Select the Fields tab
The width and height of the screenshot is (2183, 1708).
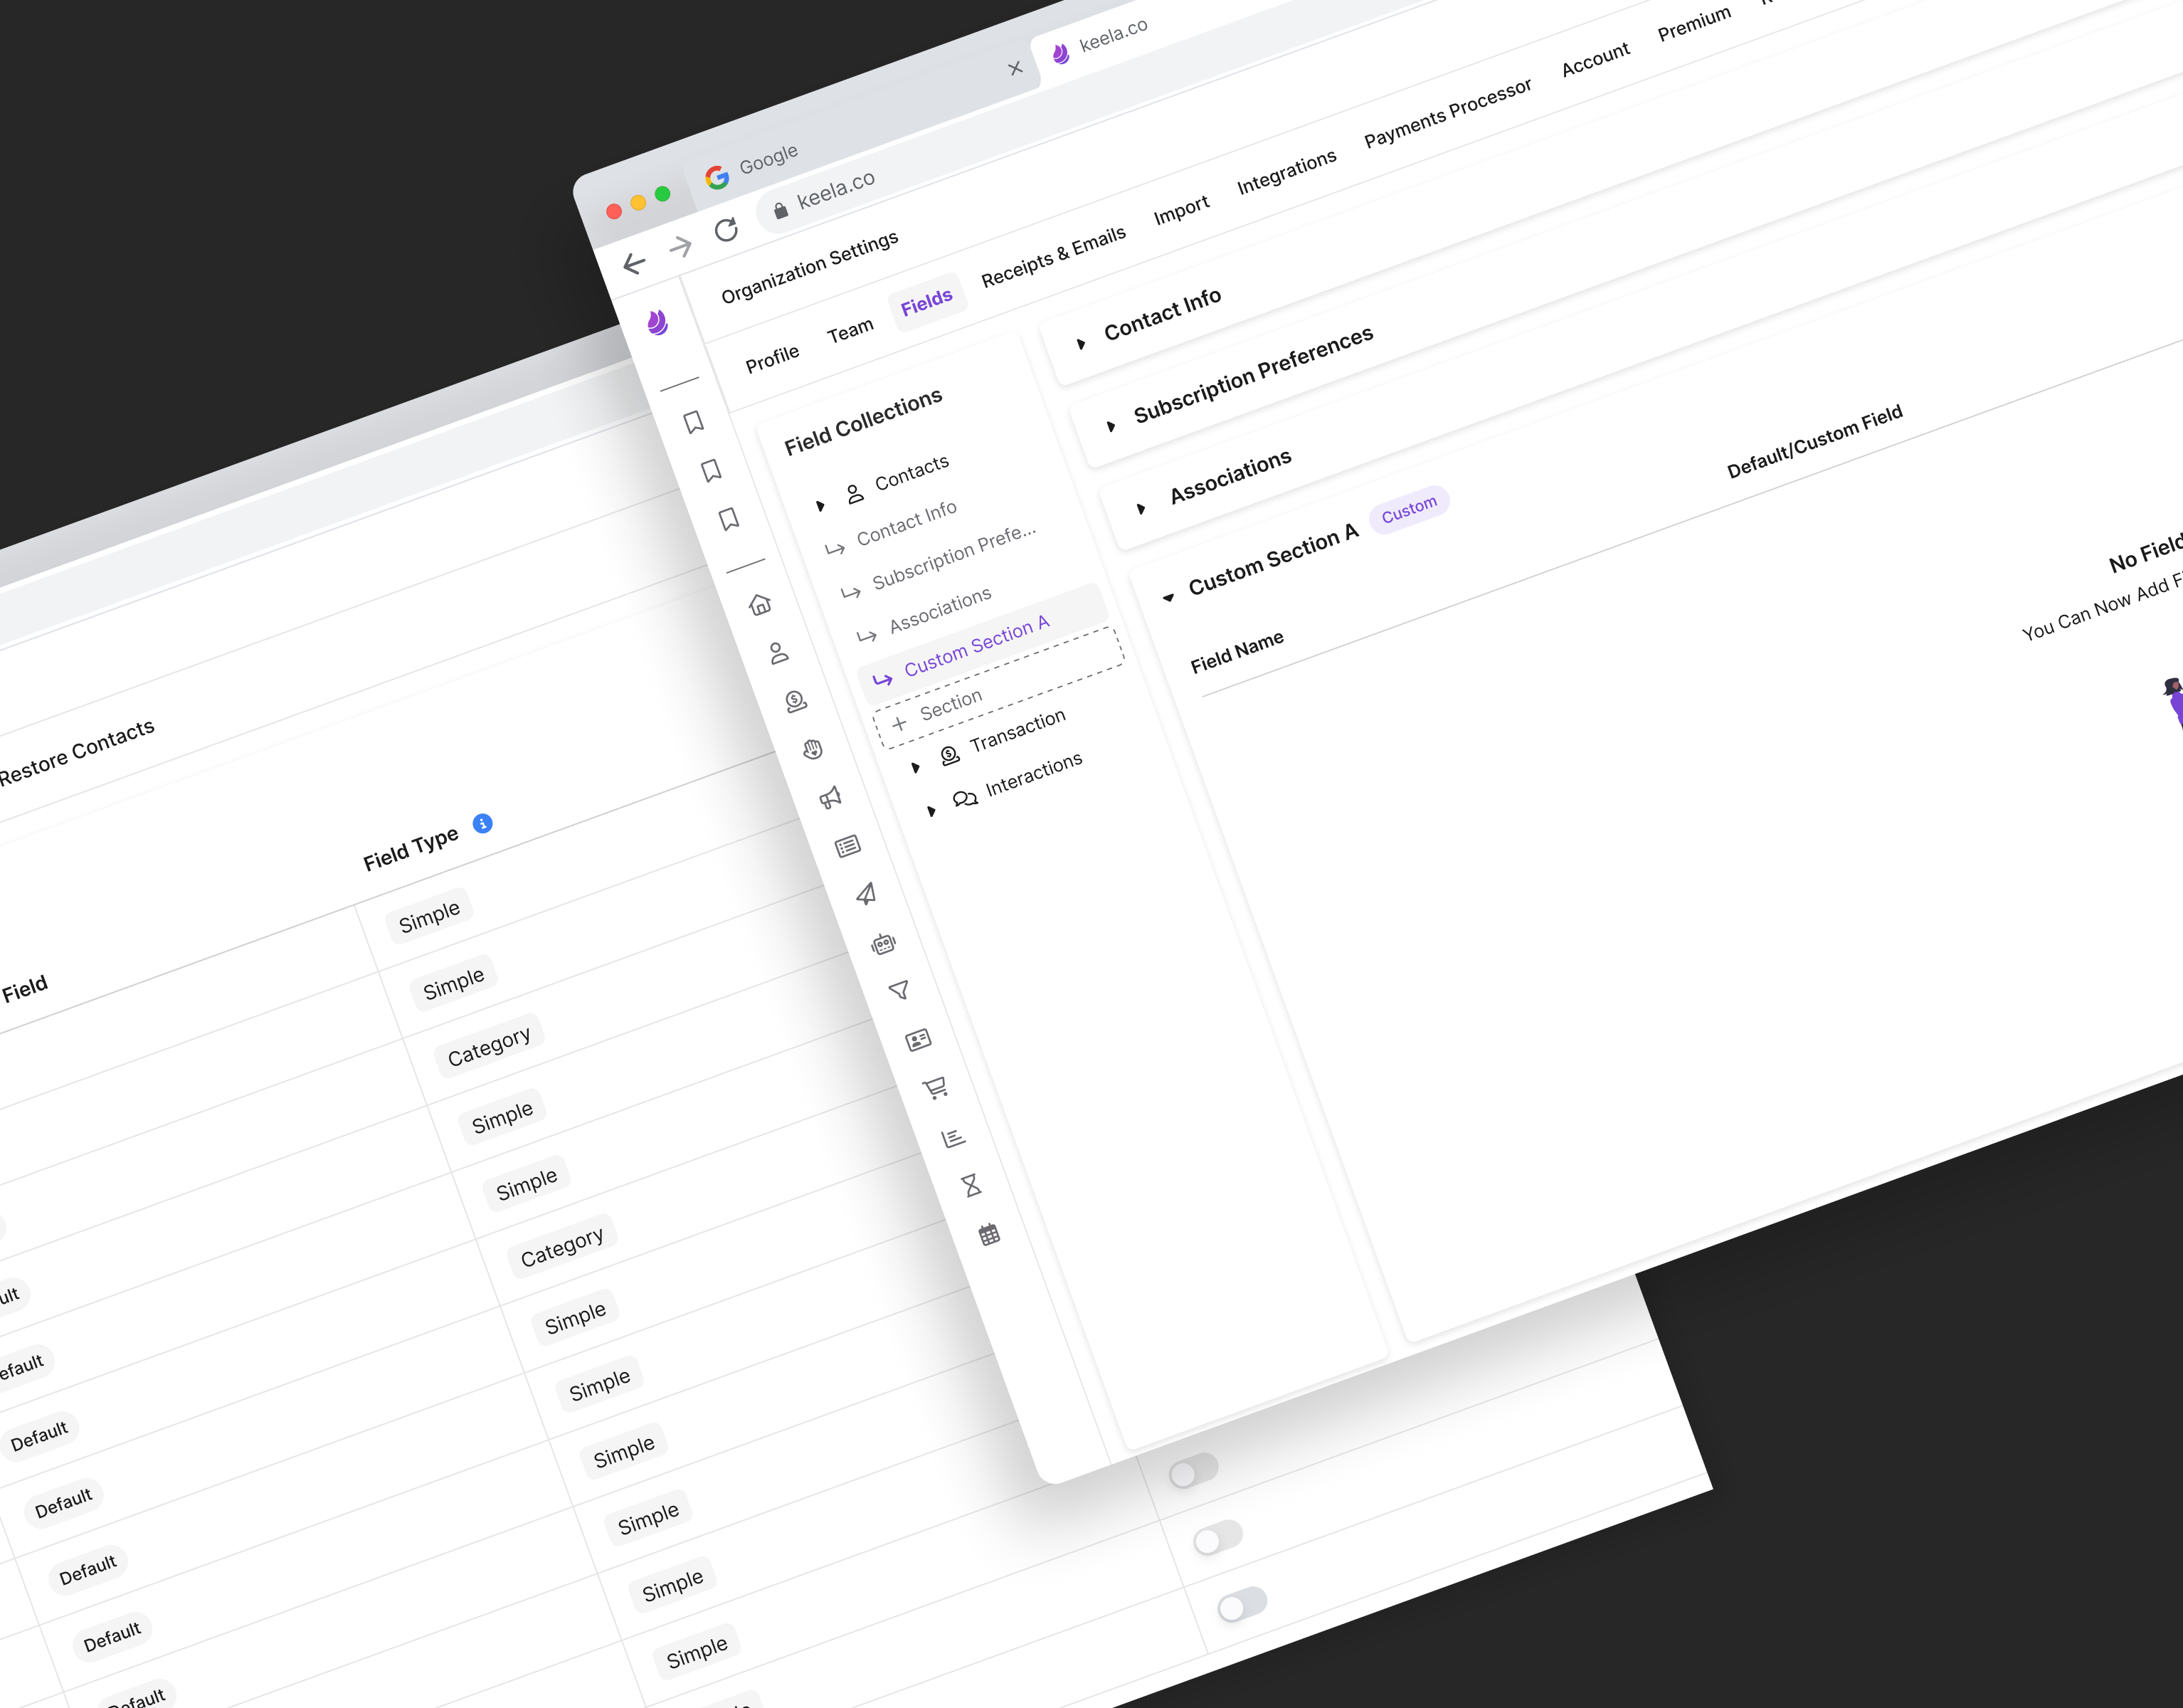[926, 302]
